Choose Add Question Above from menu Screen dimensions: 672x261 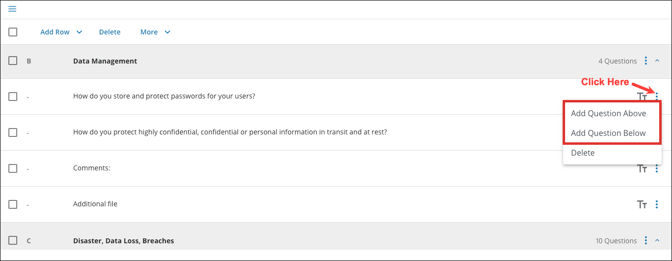coord(608,113)
